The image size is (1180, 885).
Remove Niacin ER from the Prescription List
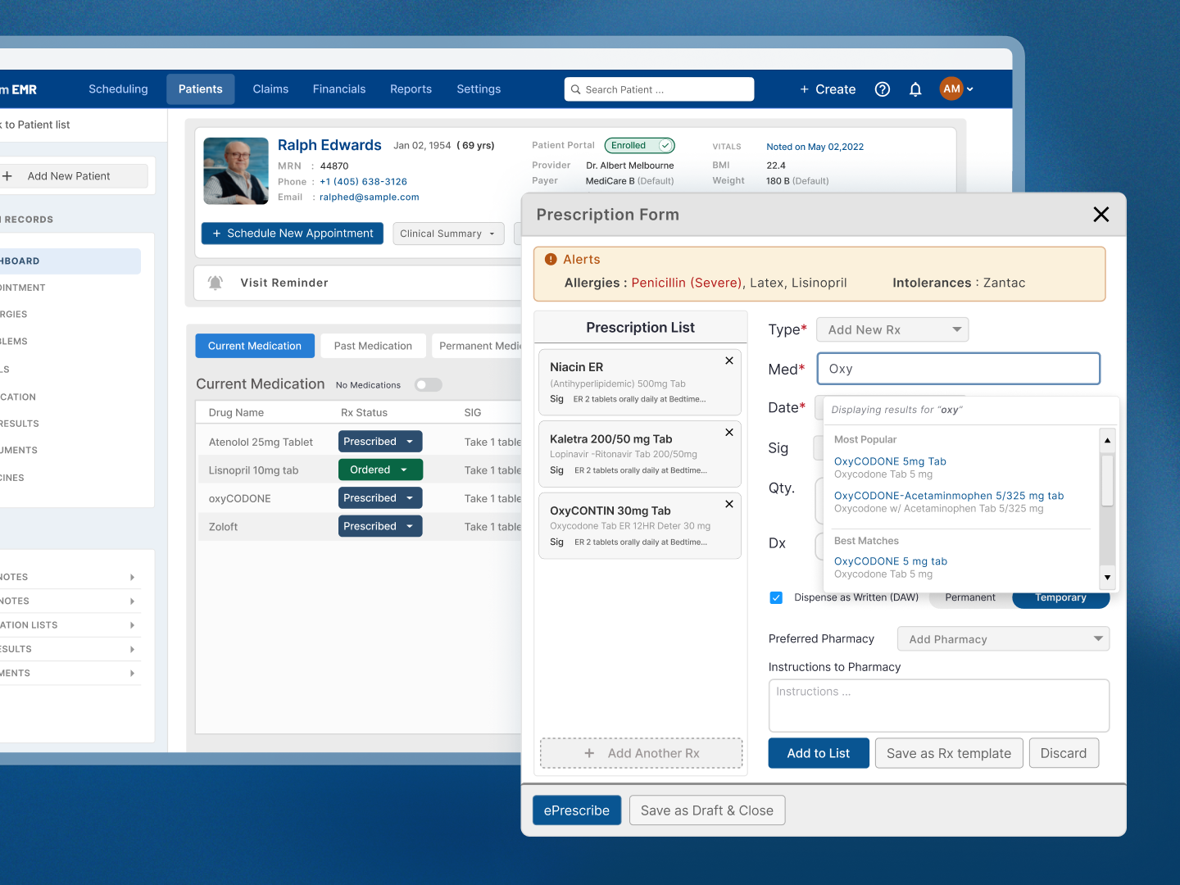[728, 361]
